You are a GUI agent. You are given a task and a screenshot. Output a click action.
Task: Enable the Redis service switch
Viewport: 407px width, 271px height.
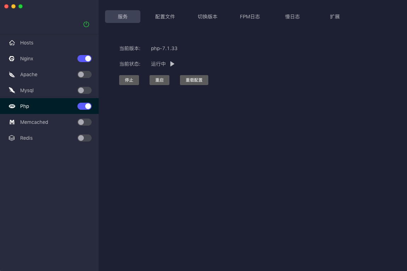(85, 138)
